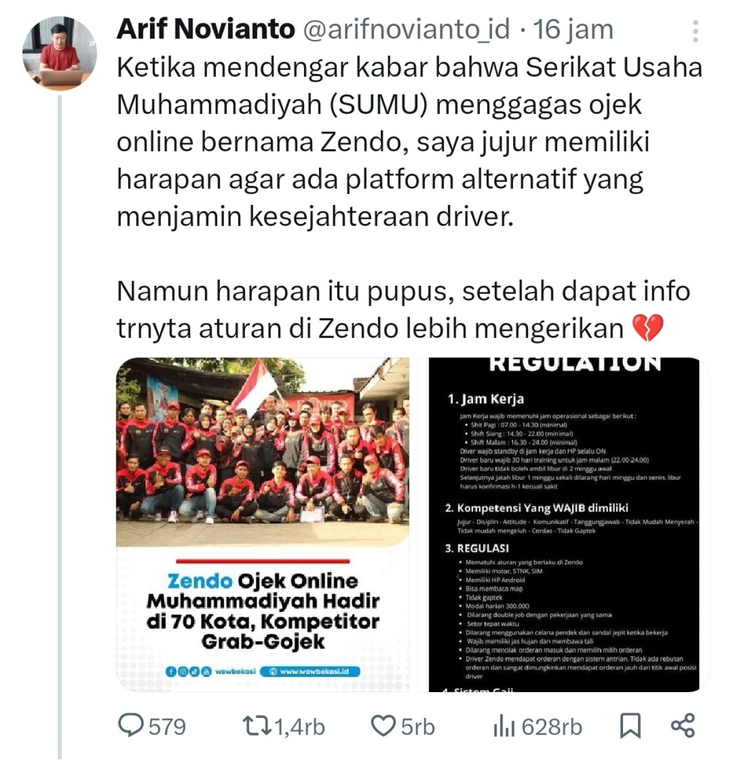Click the Zendo Ojek Online headline caption

coord(263,611)
